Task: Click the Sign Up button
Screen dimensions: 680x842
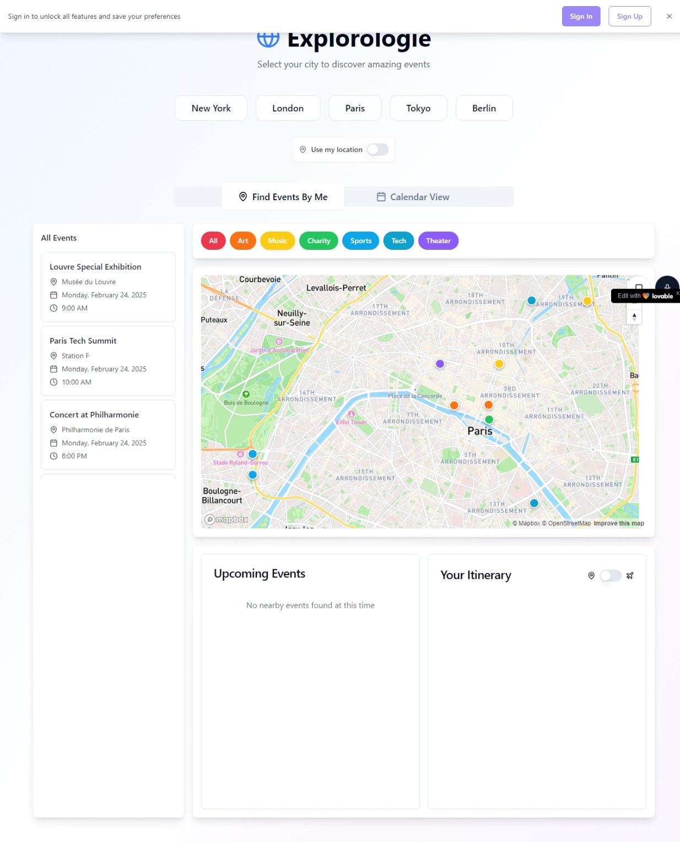Action: pyautogui.click(x=629, y=17)
